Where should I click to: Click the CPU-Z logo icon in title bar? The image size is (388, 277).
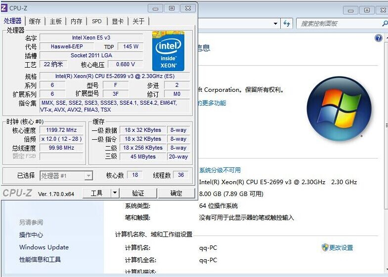click(x=4, y=8)
